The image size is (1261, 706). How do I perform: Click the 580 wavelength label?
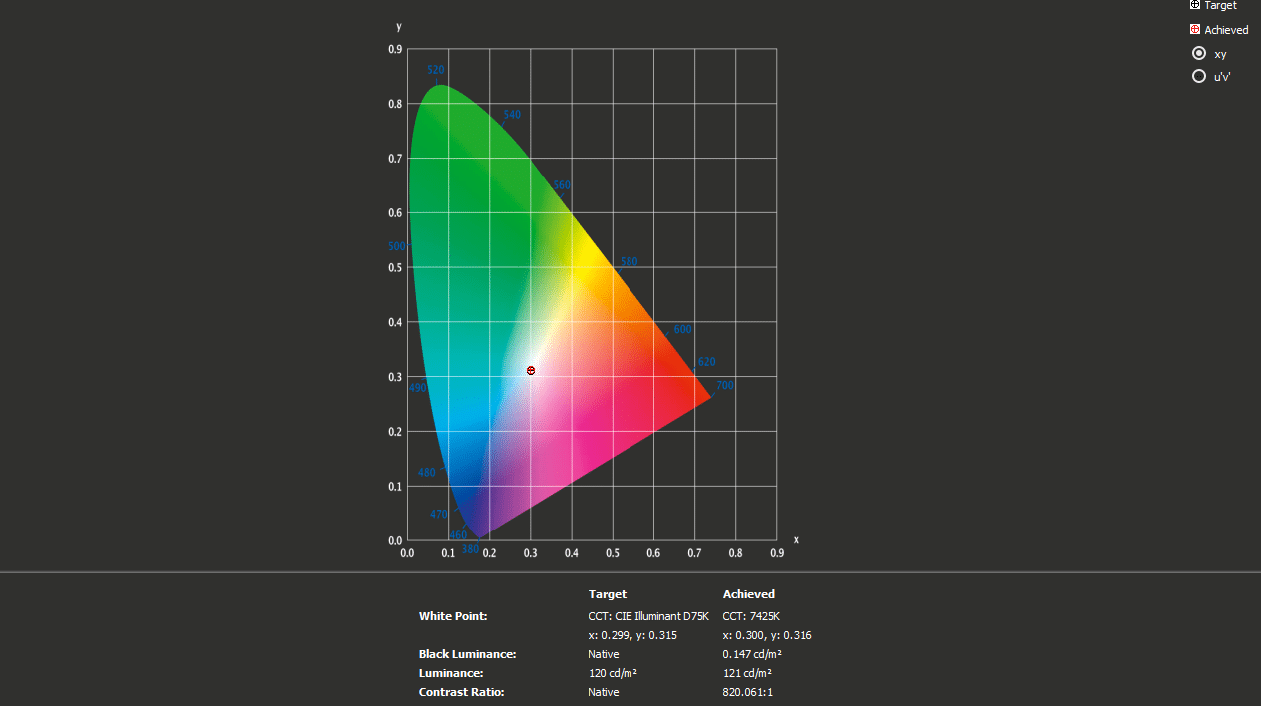(629, 262)
